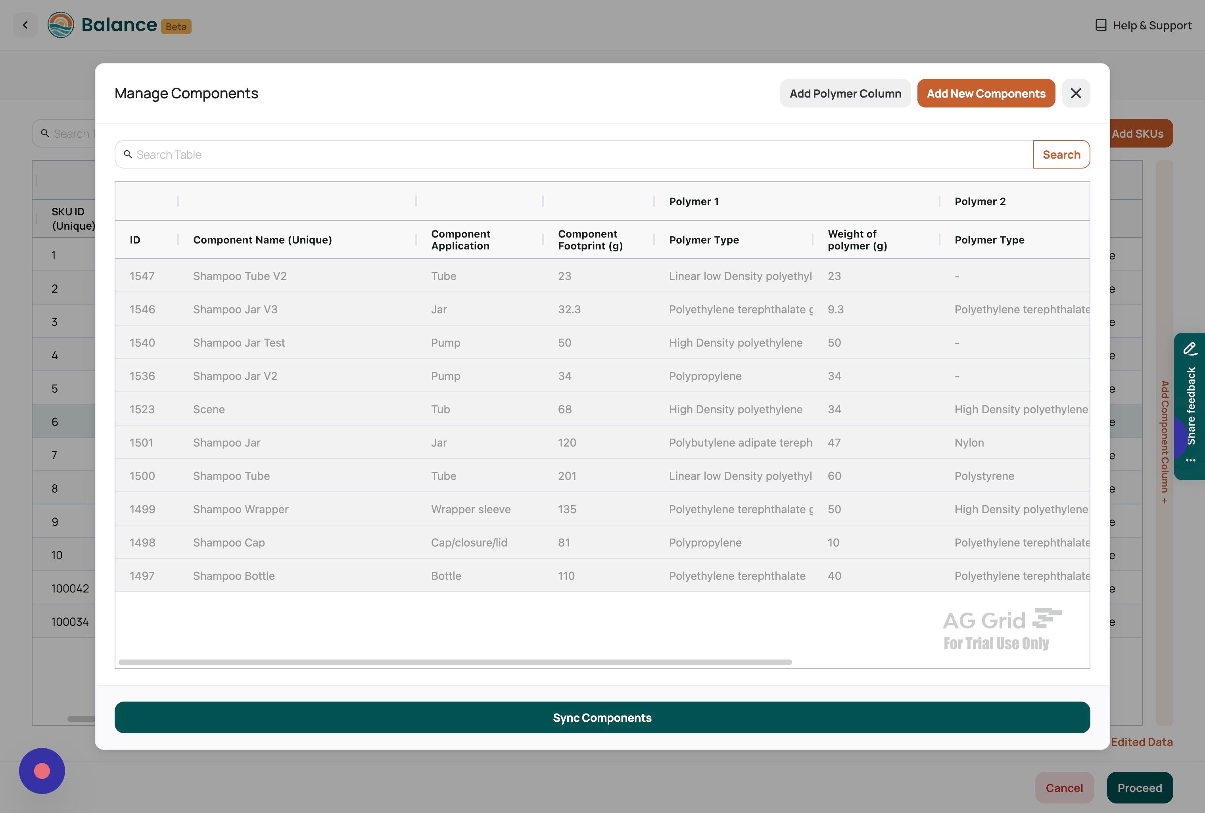Click Polymer 1 group header
1205x813 pixels.
[694, 201]
